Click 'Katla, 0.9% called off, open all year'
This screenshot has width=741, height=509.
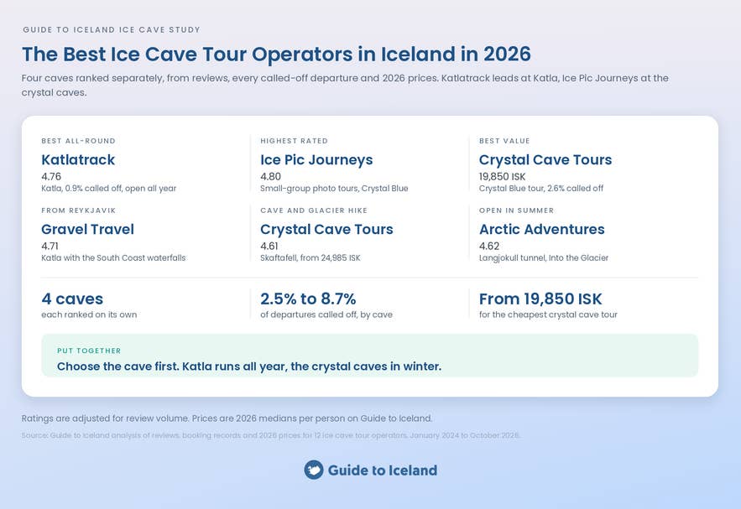click(x=109, y=189)
